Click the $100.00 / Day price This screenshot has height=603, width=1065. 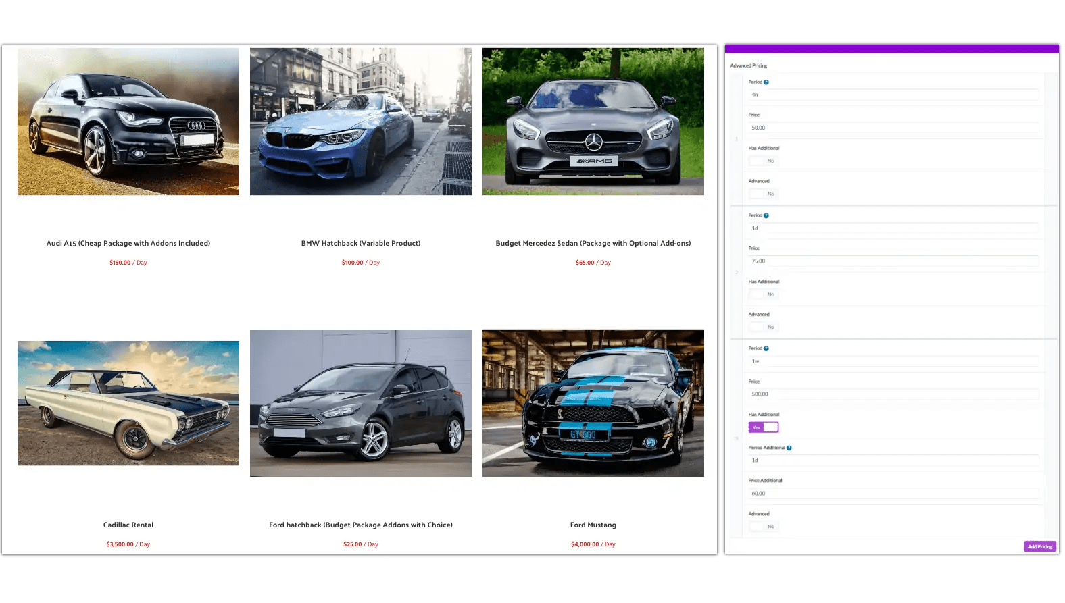coord(361,263)
